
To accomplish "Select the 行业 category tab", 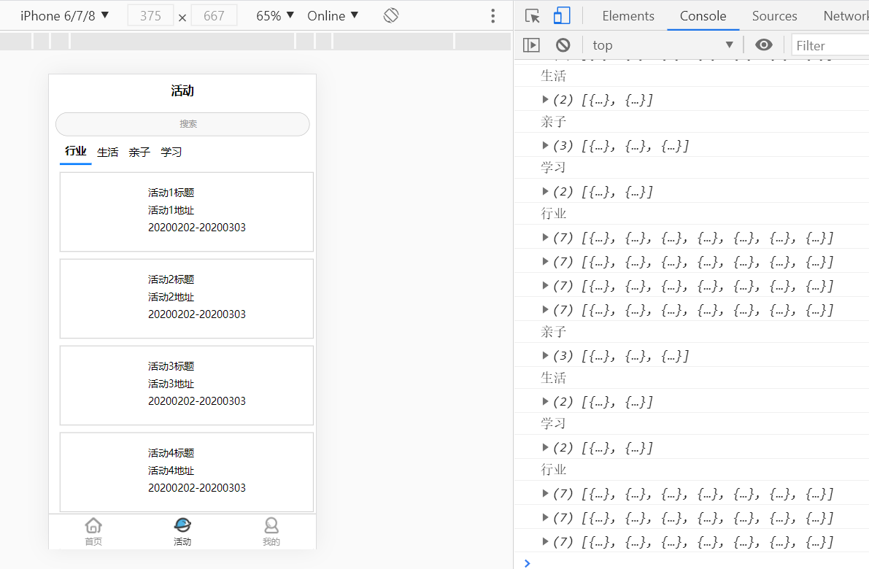I will coord(75,151).
